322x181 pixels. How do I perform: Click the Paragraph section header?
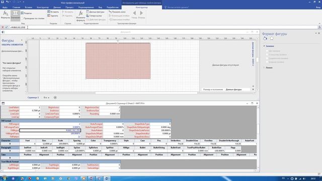10,147
